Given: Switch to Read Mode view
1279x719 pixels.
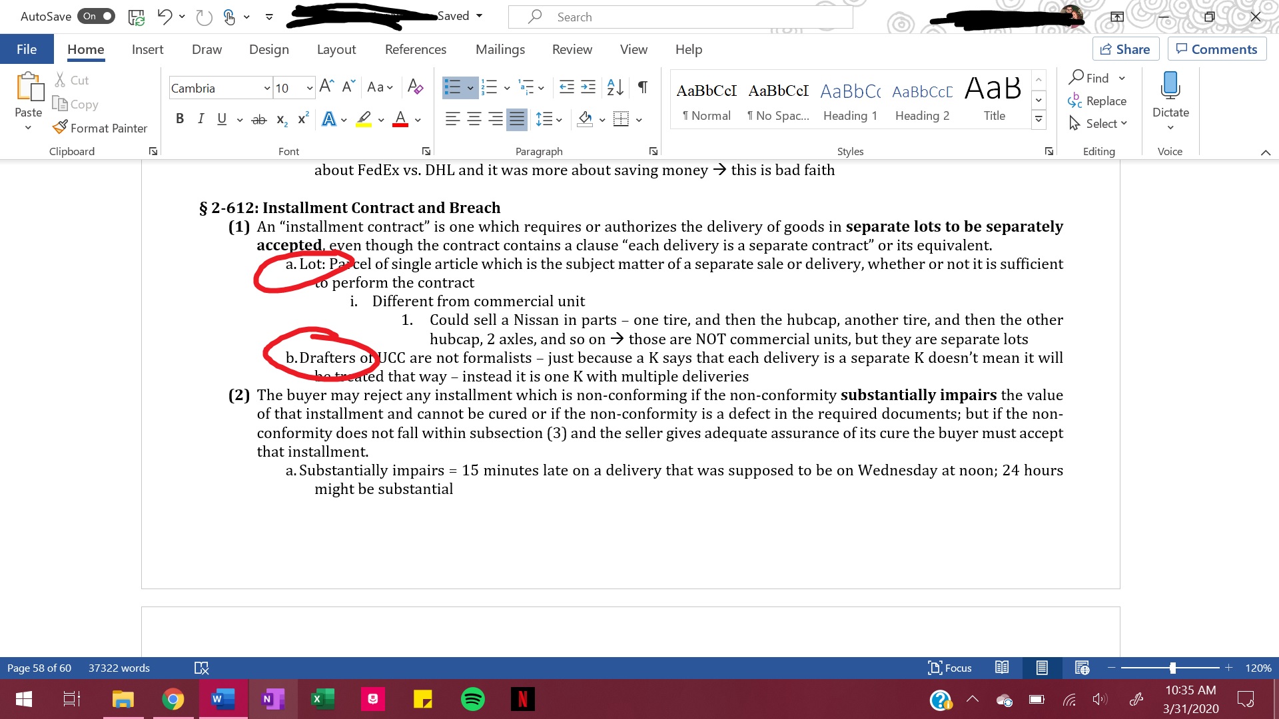Looking at the screenshot, I should (1002, 668).
